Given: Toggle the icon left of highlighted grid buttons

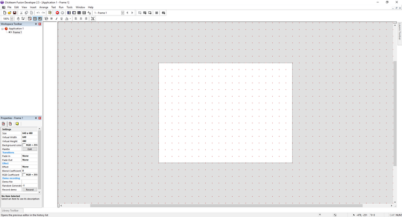Looking at the screenshot, I should click(x=29, y=19).
